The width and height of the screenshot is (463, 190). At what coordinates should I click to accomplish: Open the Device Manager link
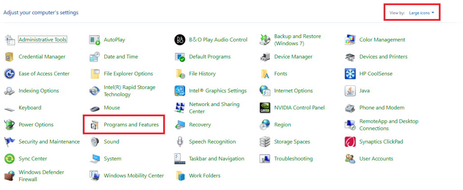click(x=293, y=57)
